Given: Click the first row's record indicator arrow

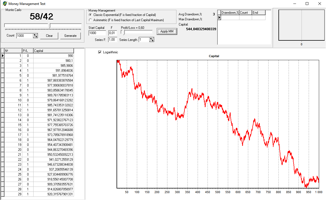Looking at the screenshot, I should click(x=3, y=56).
